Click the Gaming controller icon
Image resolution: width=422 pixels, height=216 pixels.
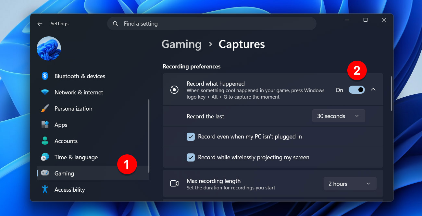(45, 173)
